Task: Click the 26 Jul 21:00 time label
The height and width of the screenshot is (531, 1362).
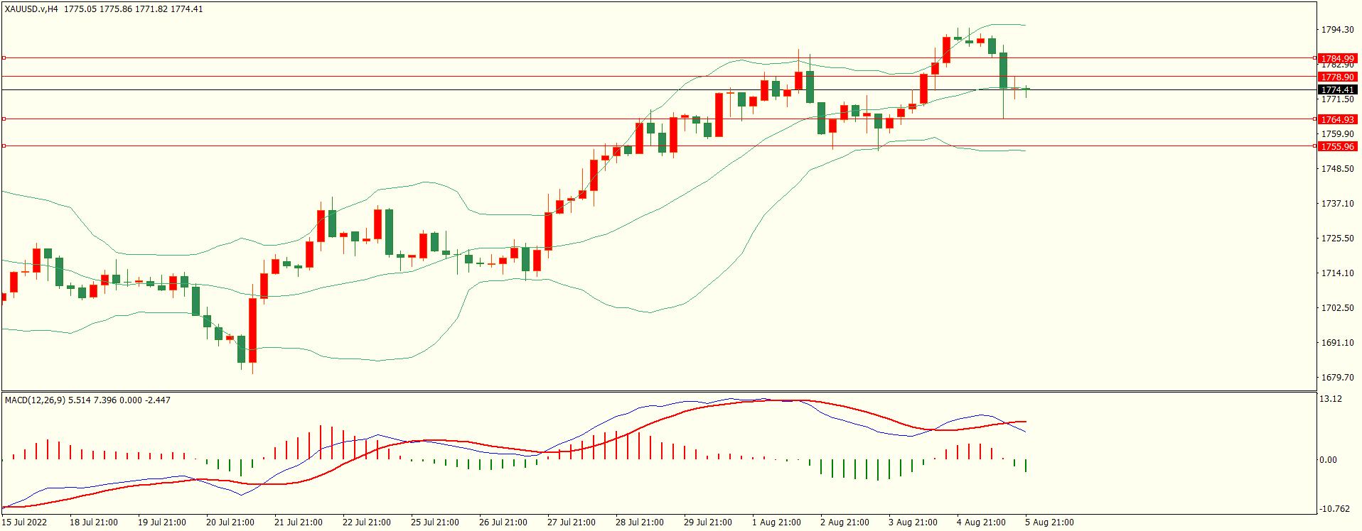Action: [503, 522]
